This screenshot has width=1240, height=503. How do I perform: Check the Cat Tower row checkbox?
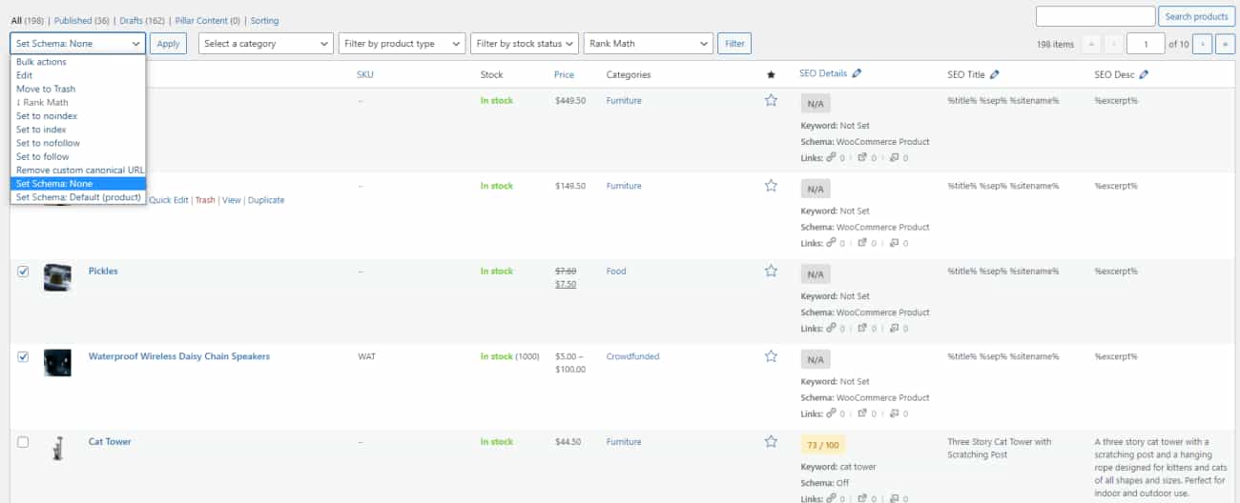tap(23, 442)
